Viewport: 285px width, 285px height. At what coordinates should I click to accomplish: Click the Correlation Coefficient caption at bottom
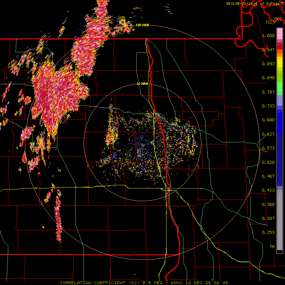[144, 283]
